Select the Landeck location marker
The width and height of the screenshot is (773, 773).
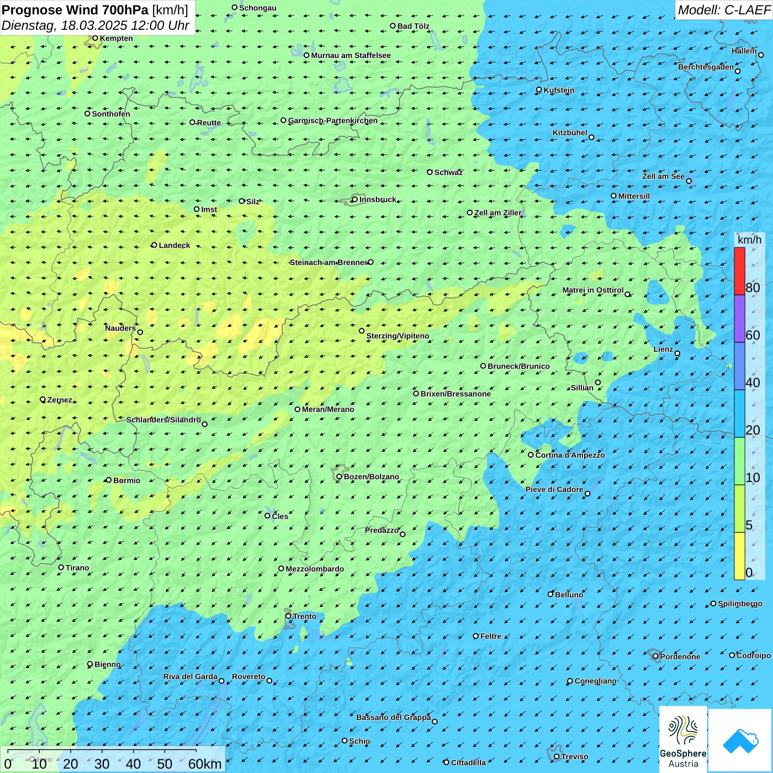[x=155, y=245]
